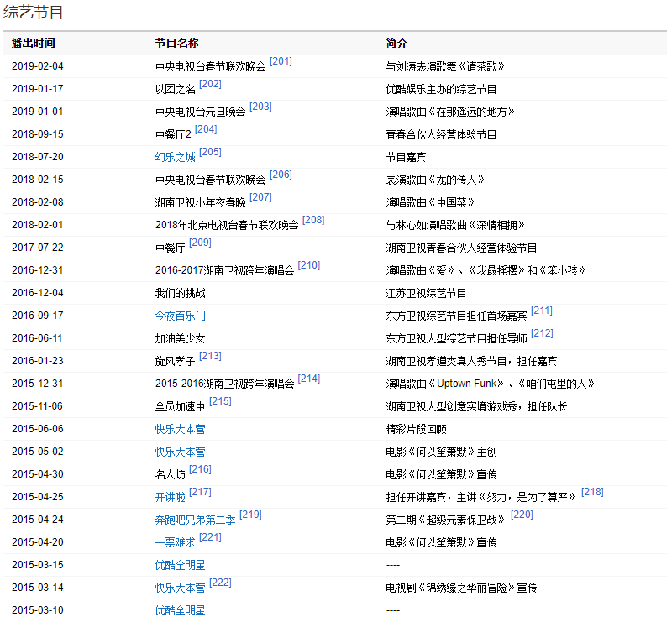This screenshot has height=617, width=672.
Task: Open reference [204] next to 中餐厅2
Action: point(205,129)
